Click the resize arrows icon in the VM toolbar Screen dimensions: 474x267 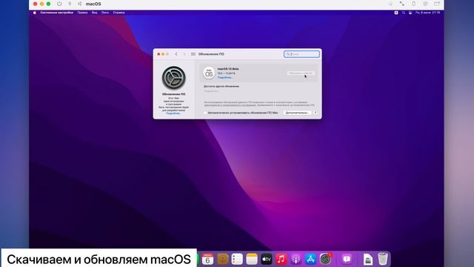[401, 4]
